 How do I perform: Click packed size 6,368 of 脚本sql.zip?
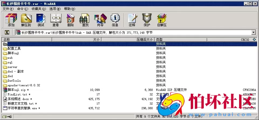pyautogui.click(x=149, y=90)
